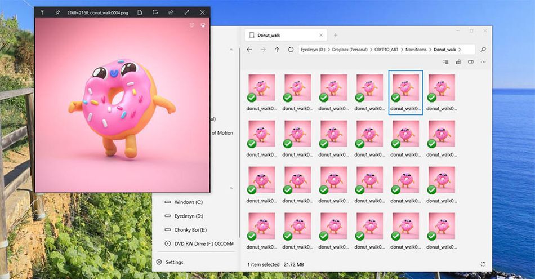Add a new tab in Files window
The image size is (535, 279).
pos(336,35)
